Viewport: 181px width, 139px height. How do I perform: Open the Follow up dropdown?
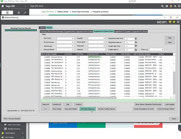(x=157, y=50)
